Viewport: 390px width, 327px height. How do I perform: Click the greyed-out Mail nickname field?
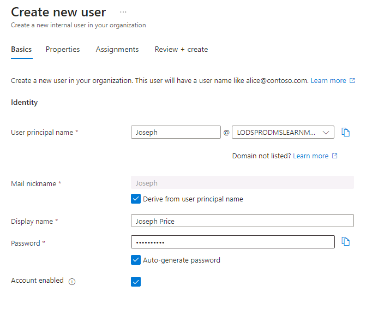(242, 183)
